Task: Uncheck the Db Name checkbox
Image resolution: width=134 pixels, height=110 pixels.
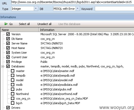Action: point(8,39)
